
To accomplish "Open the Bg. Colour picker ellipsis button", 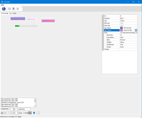I will (x=136, y=30).
